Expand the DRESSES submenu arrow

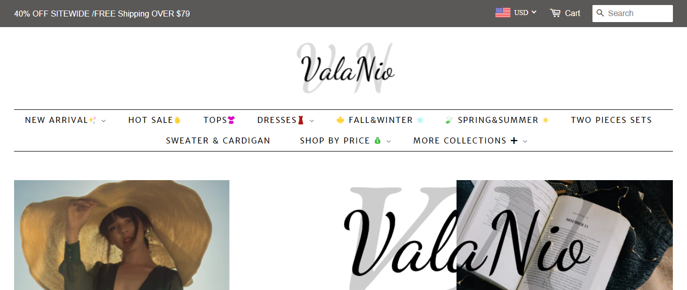pos(312,120)
